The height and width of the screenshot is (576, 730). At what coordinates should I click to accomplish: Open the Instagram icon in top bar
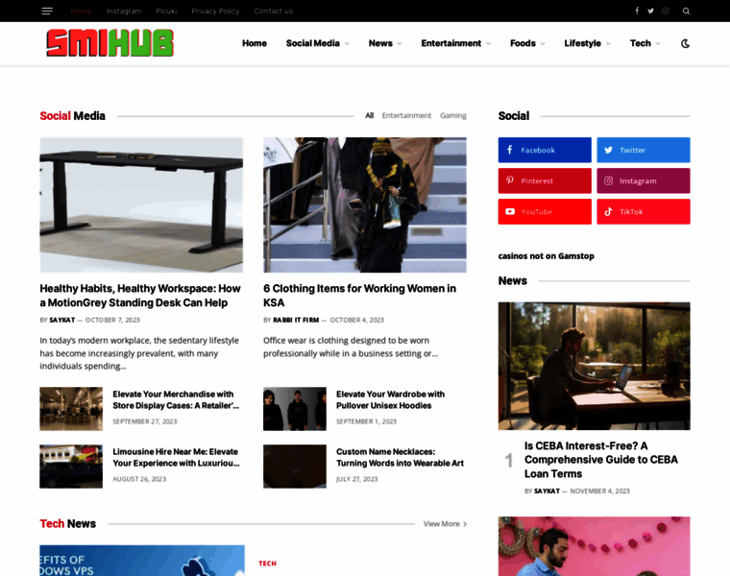point(666,11)
